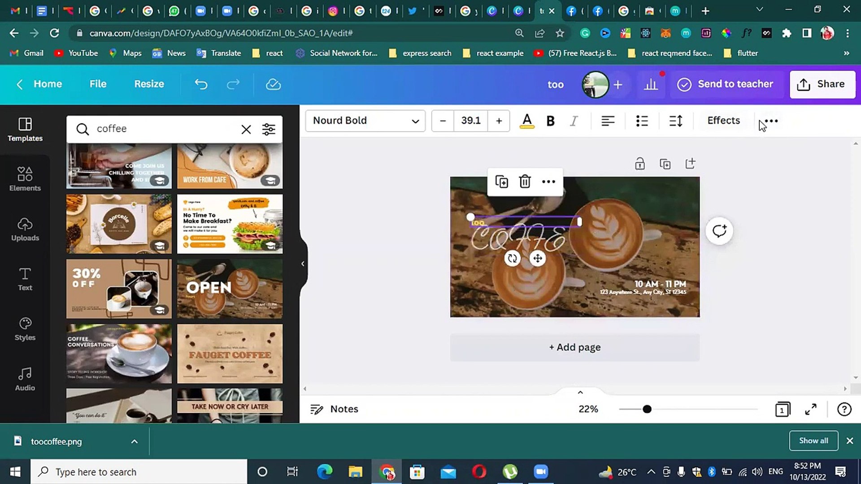Viewport: 861px width, 484px height.
Task: Add a collaborator with the plus icon
Action: [618, 84]
